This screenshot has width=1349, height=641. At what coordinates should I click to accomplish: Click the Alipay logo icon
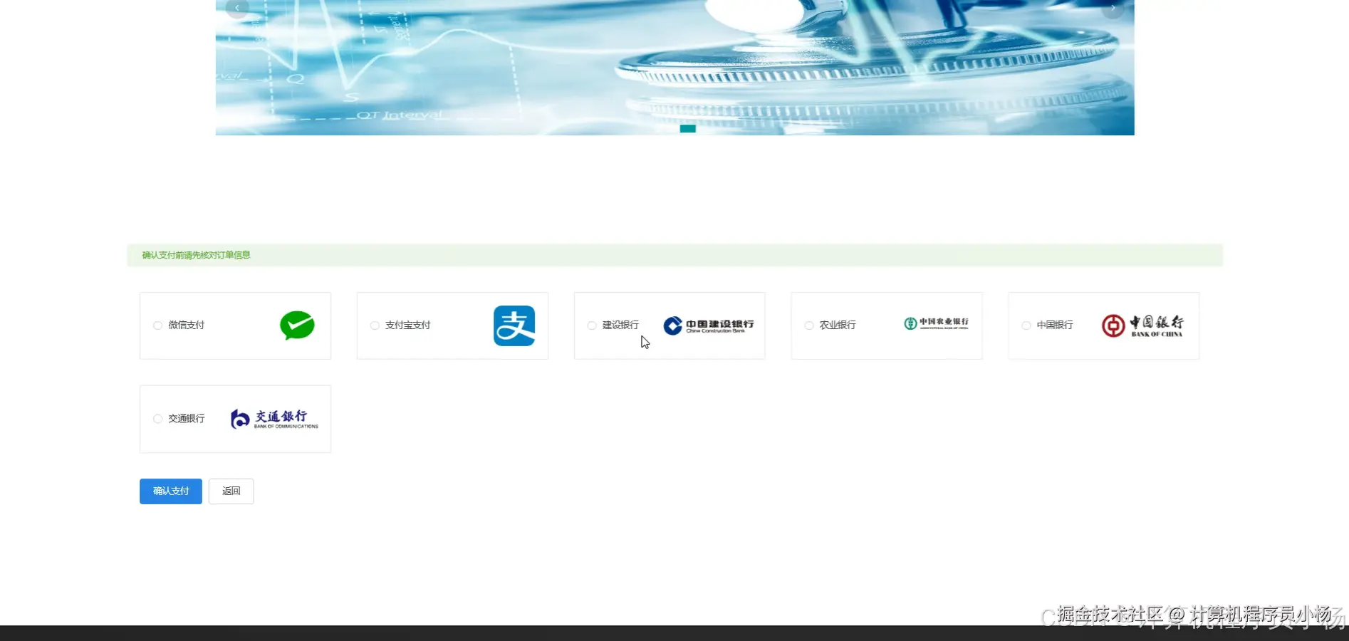click(515, 325)
